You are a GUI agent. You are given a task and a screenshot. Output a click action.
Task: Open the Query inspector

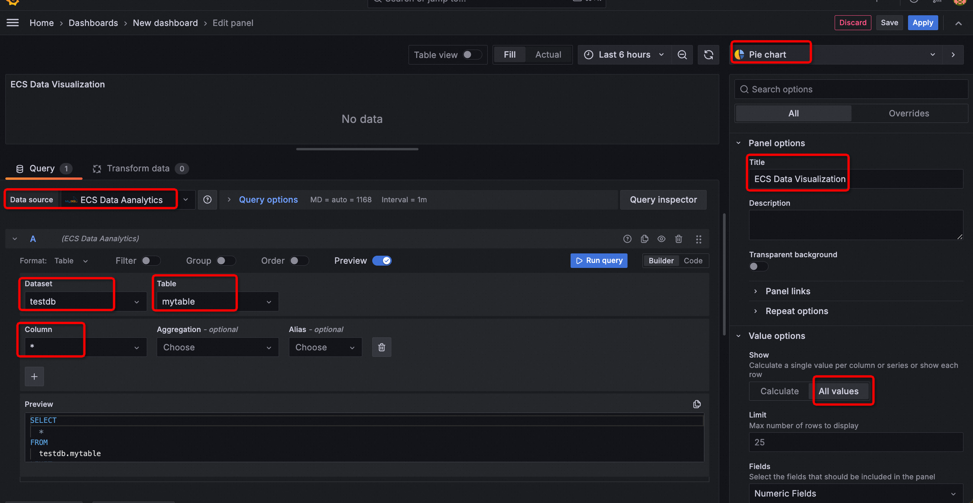coord(663,200)
